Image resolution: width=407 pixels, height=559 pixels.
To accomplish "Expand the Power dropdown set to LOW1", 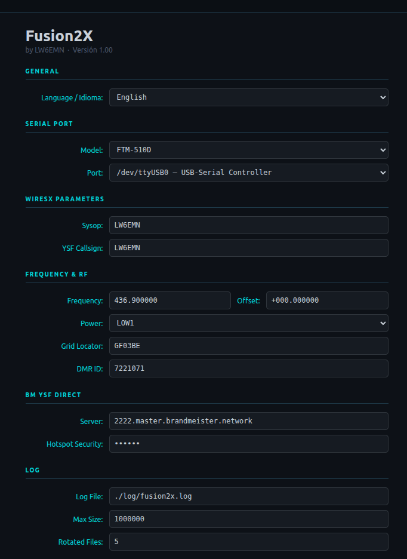I will (x=248, y=323).
